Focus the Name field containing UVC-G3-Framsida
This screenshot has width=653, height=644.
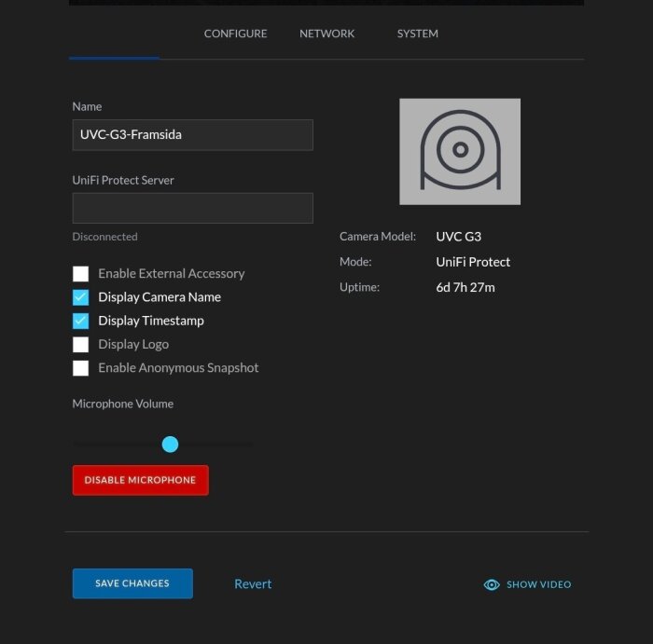pos(193,135)
